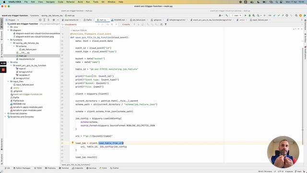The width and height of the screenshot is (307, 173).
Task: Collapse the functions folder
Action: pyautogui.click(x=8, y=40)
